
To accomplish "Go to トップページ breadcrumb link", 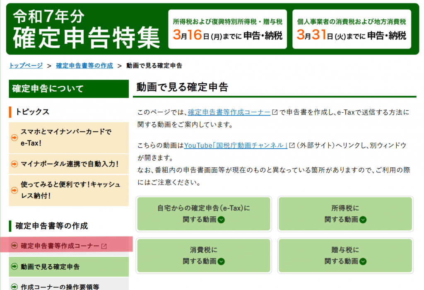I will tap(26, 65).
